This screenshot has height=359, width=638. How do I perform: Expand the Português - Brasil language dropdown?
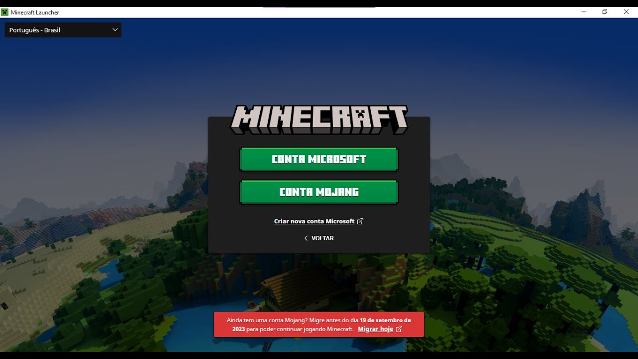[x=63, y=30]
